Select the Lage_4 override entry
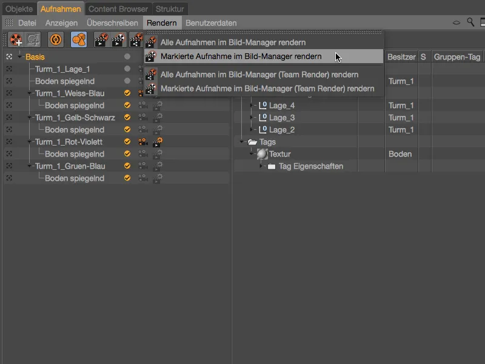485x364 pixels. pos(282,106)
